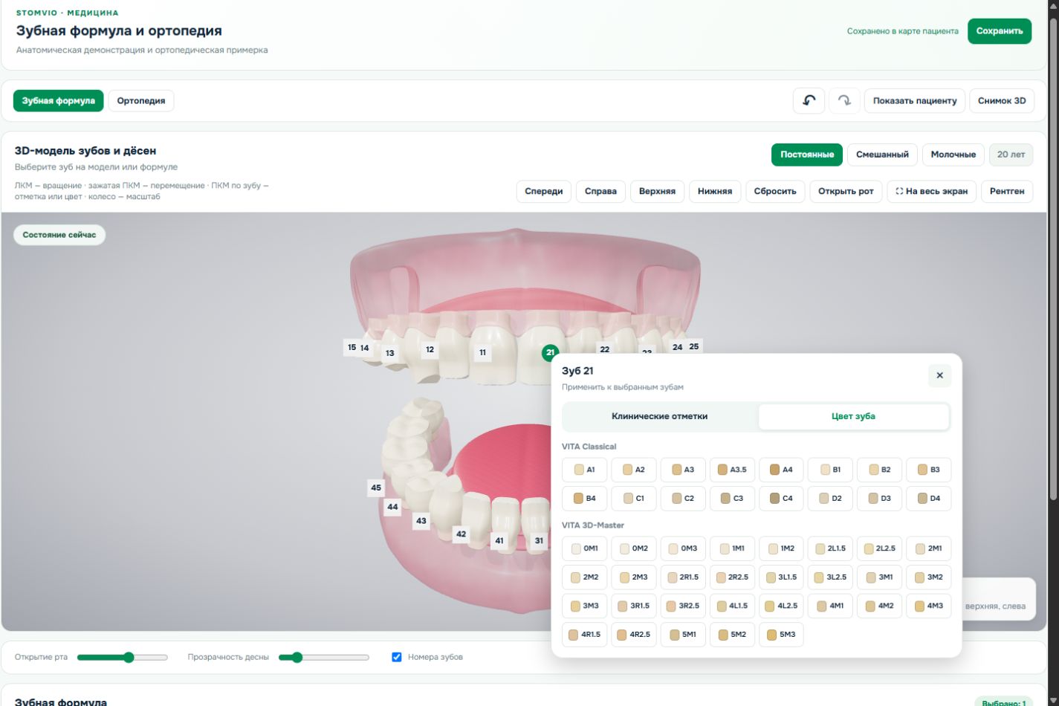Screen dimensions: 1059x706
Task: Open the Ортопедия tab
Action: [x=141, y=100]
